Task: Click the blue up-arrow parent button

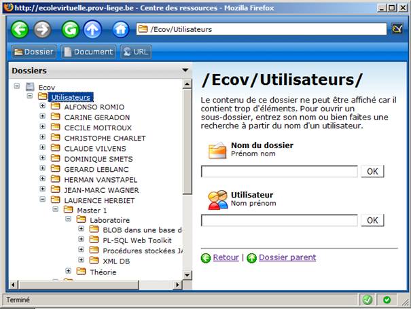Action: [x=92, y=30]
